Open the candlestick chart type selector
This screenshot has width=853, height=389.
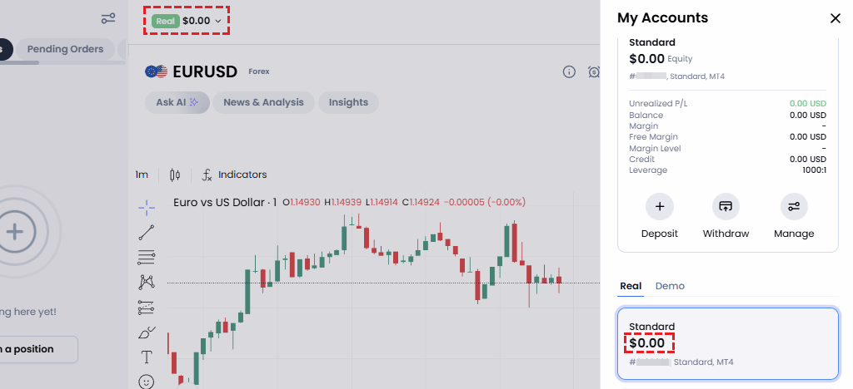point(175,175)
